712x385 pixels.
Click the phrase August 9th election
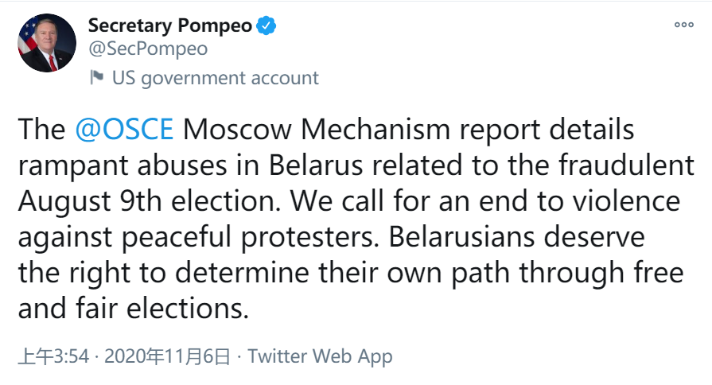point(144,202)
